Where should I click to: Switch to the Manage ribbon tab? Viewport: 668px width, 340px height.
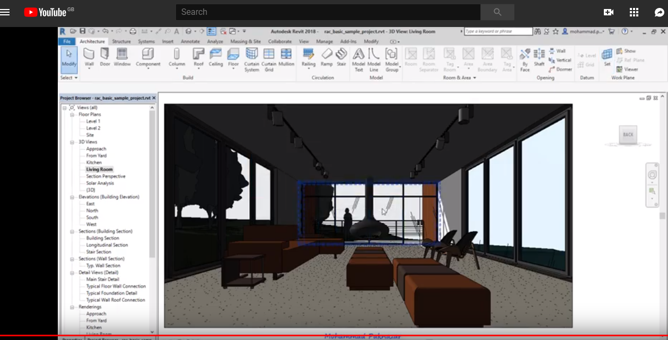click(x=324, y=41)
